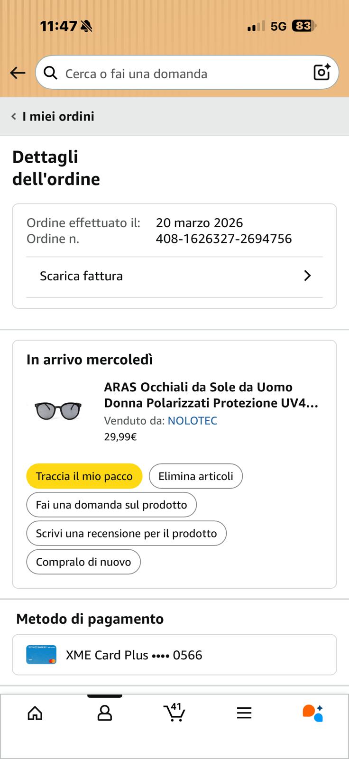Open the Rufus AI assistant icon

tap(313, 713)
